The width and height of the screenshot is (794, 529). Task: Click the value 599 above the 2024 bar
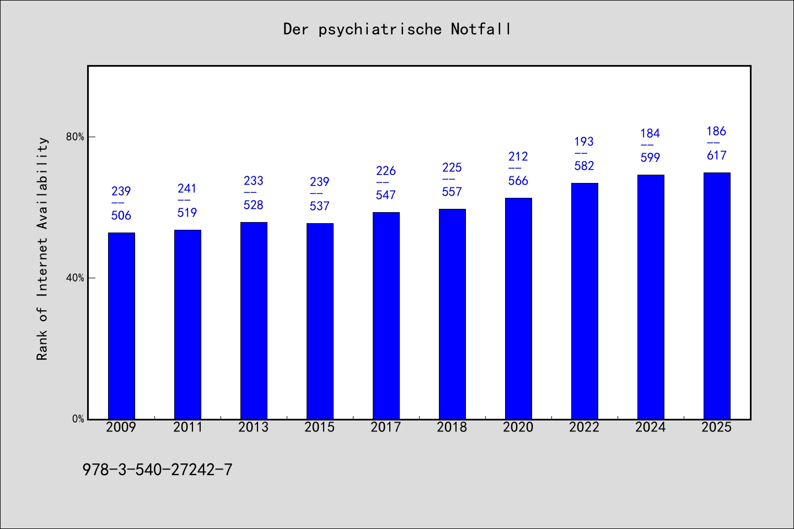pos(651,158)
